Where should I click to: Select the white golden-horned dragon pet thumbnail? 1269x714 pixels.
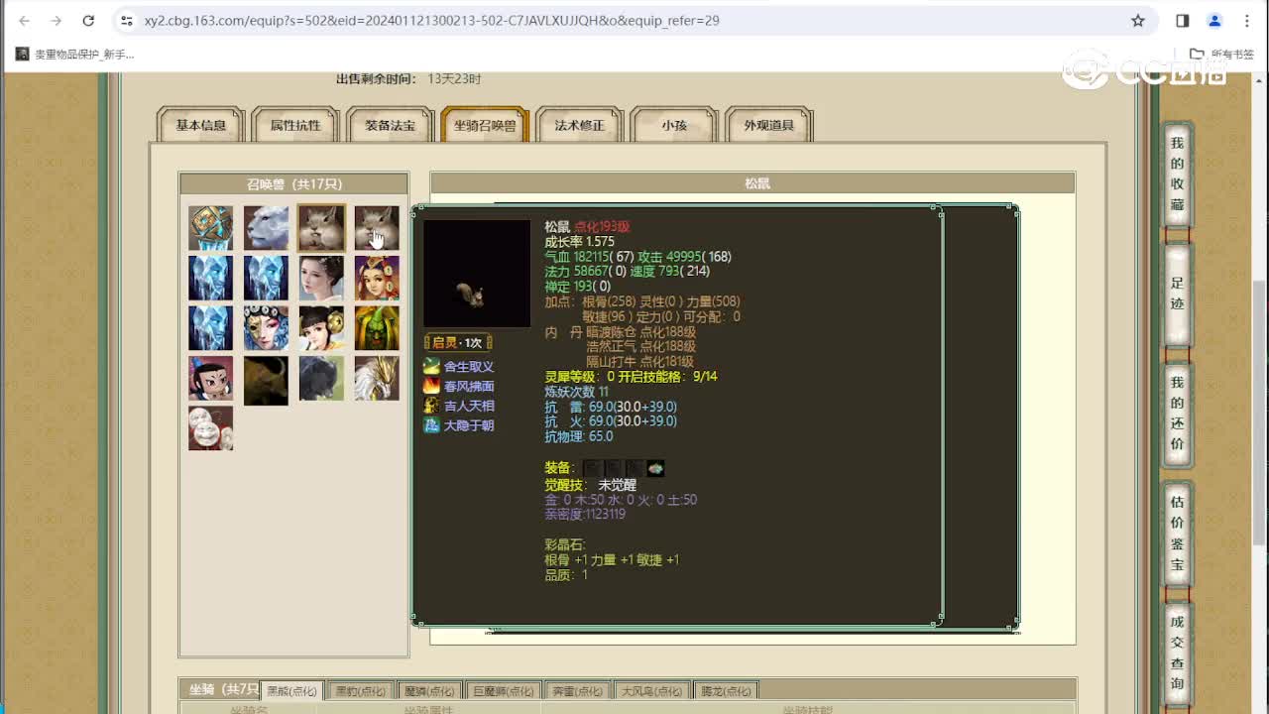(378, 379)
